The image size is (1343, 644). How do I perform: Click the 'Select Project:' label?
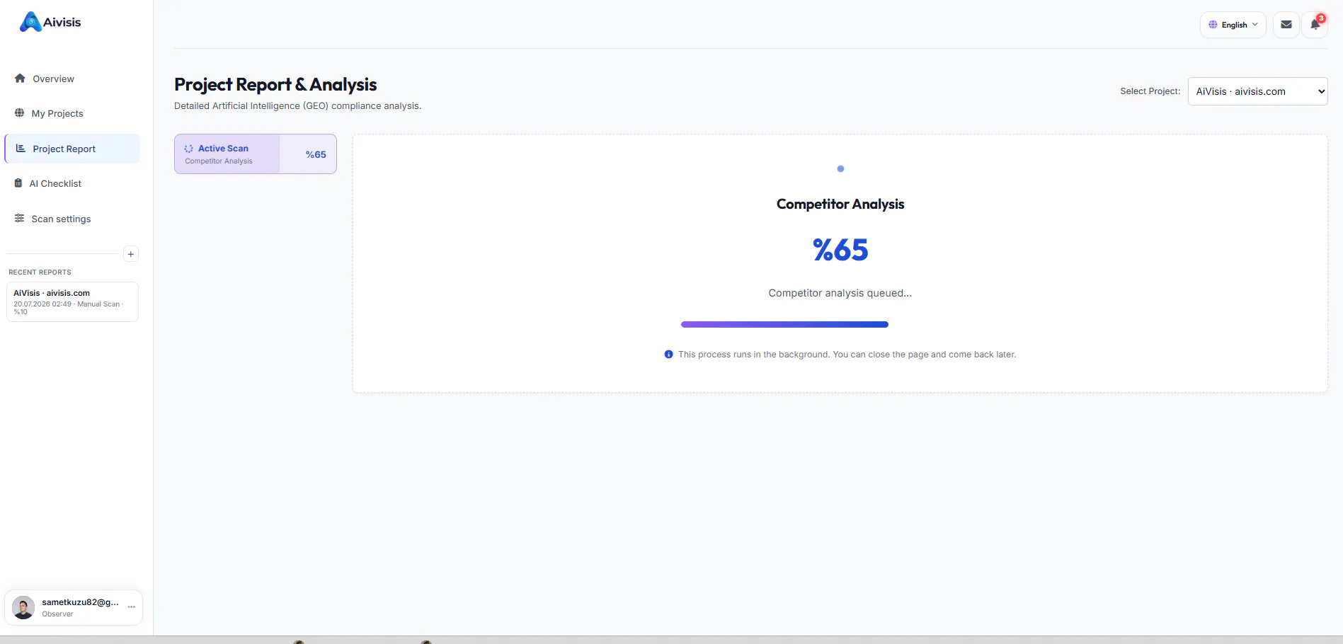1150,91
